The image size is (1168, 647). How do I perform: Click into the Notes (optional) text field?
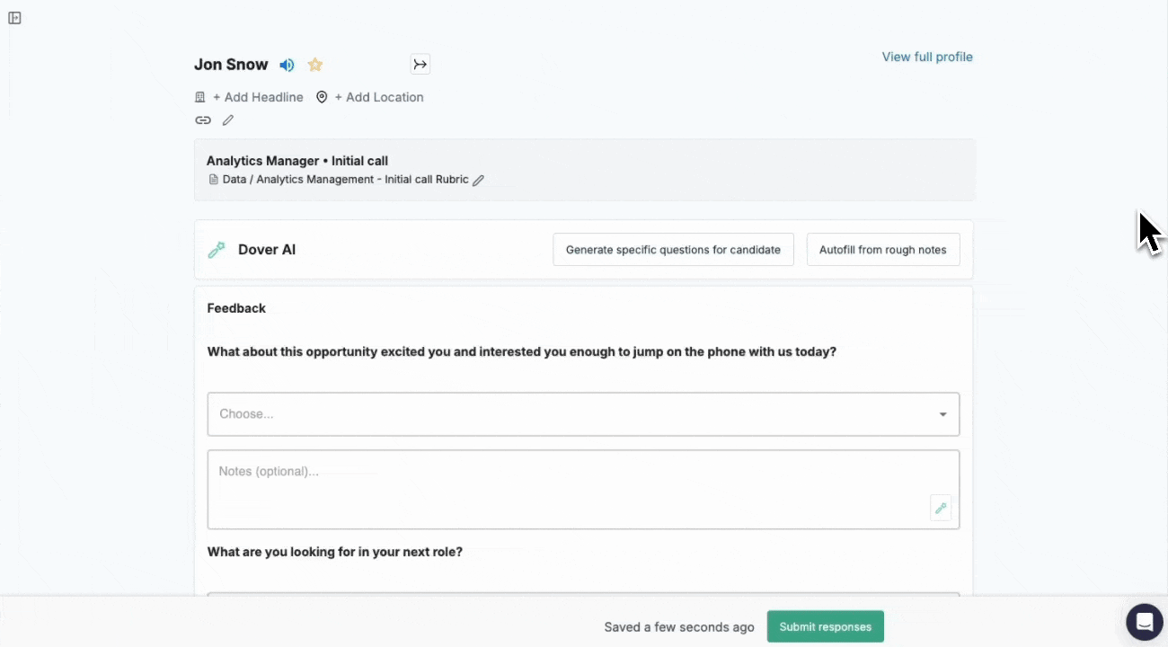[x=566, y=489]
